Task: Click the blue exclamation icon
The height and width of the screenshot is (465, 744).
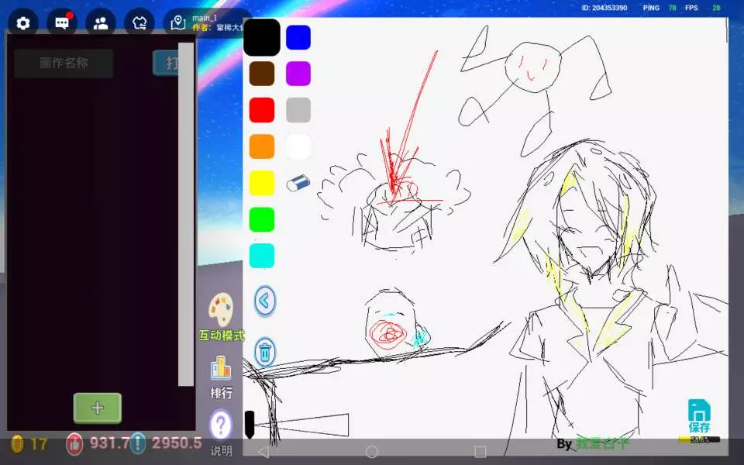Action: [x=138, y=443]
